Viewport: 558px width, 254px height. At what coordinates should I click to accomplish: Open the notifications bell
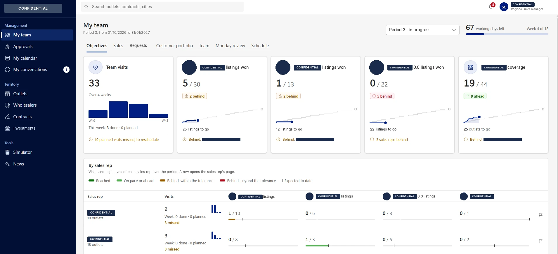pos(491,7)
